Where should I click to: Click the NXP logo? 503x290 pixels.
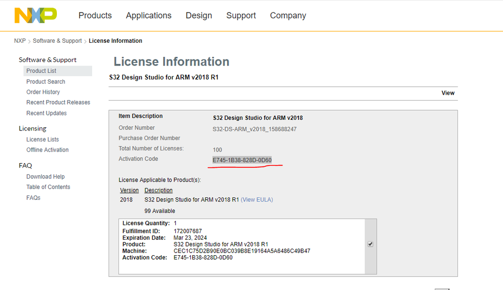(35, 16)
